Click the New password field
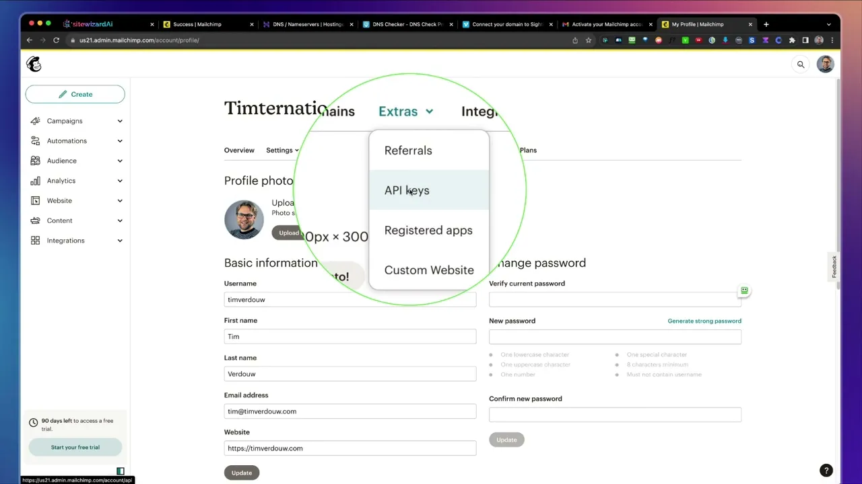The width and height of the screenshot is (862, 484). click(616, 337)
